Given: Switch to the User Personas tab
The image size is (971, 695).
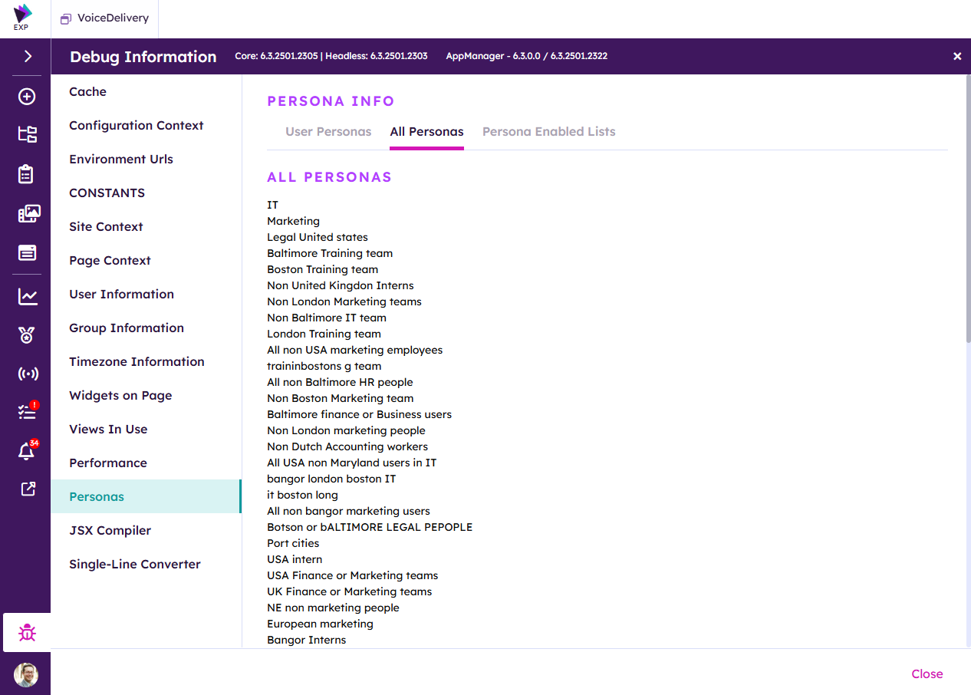Looking at the screenshot, I should pos(328,132).
